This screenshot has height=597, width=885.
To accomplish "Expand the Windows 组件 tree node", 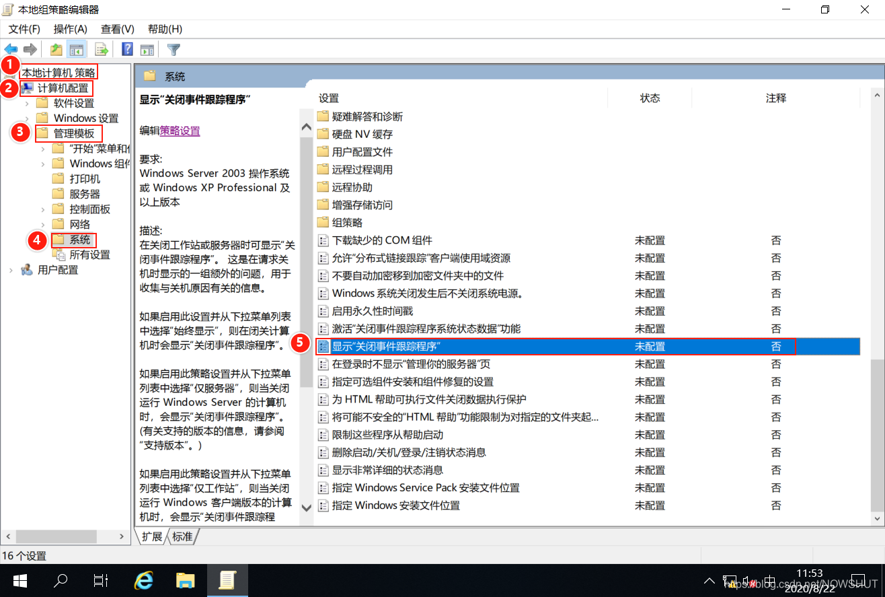I will [42, 164].
